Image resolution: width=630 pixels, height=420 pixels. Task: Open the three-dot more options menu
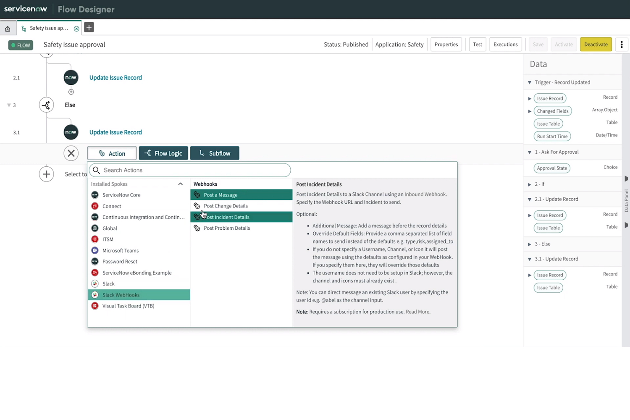pos(622,45)
